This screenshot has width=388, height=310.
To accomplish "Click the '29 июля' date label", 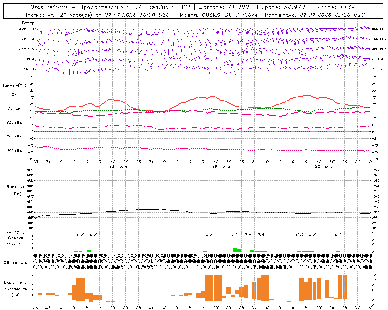I will tap(221, 167).
